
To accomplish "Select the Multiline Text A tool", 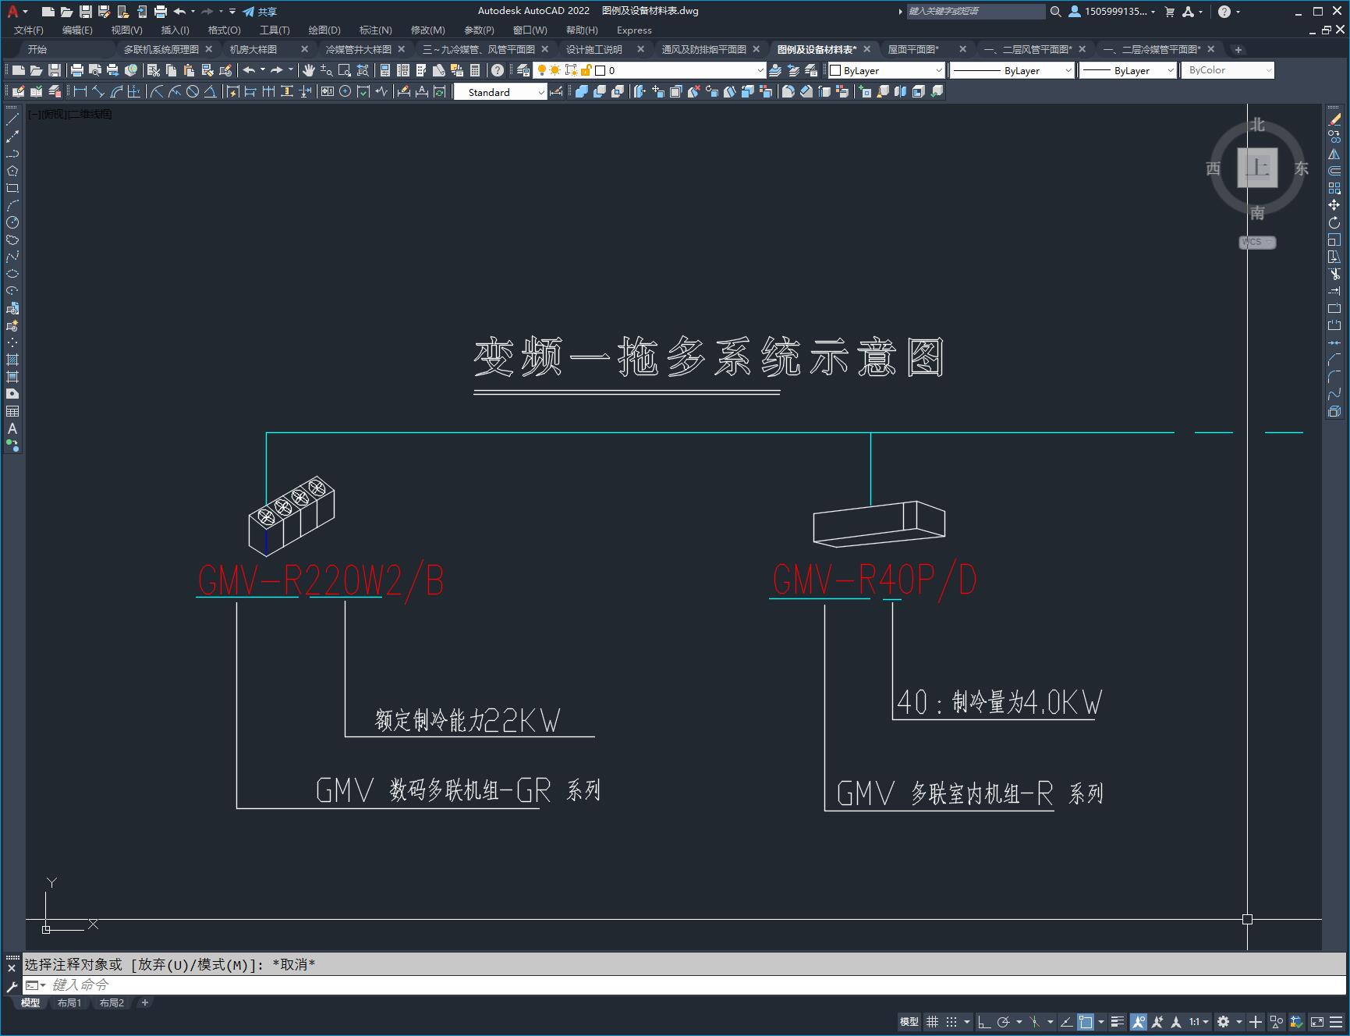I will [12, 428].
